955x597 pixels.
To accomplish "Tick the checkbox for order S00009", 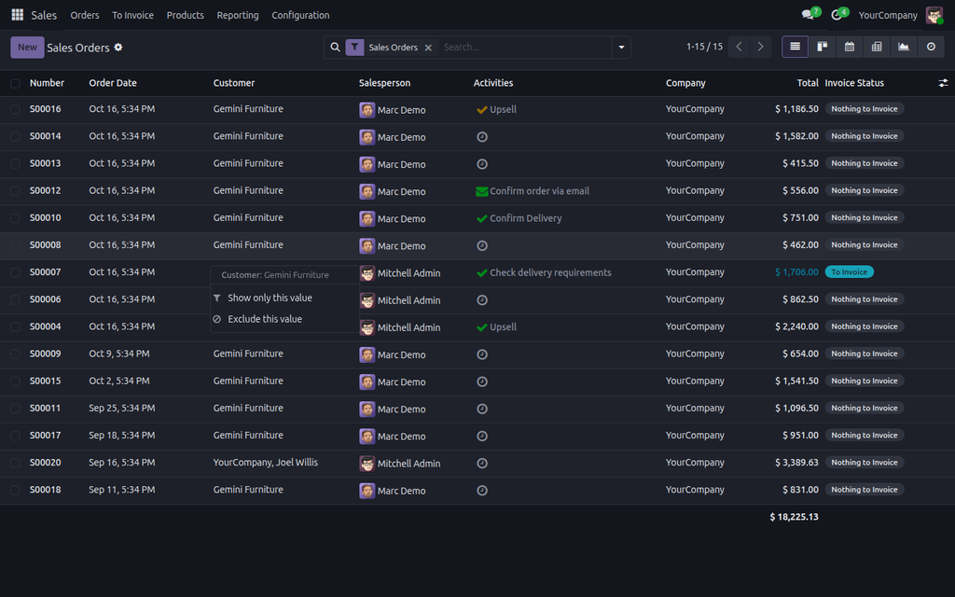I will pos(15,354).
